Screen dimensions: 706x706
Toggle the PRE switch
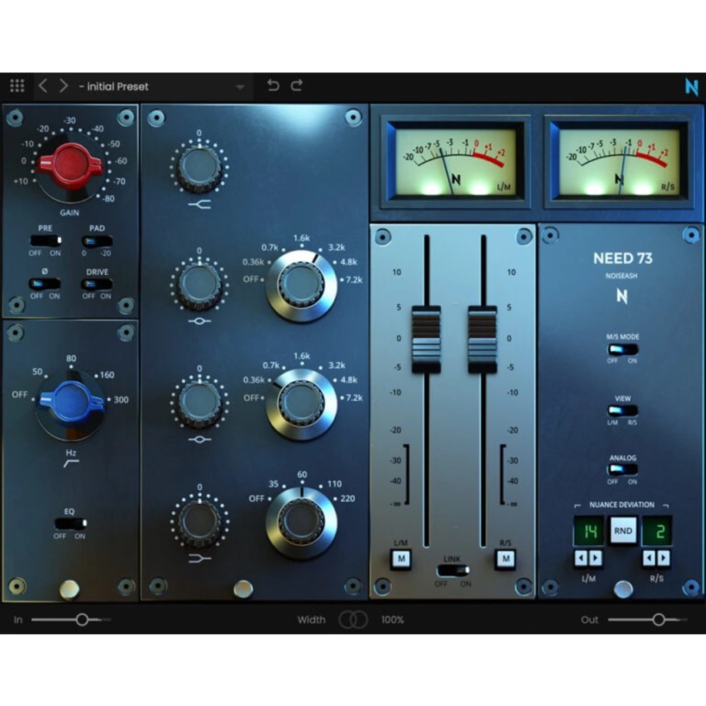pyautogui.click(x=45, y=241)
